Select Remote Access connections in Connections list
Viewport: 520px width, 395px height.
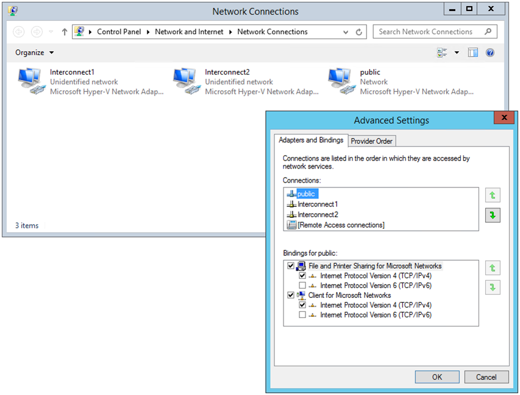pos(340,225)
